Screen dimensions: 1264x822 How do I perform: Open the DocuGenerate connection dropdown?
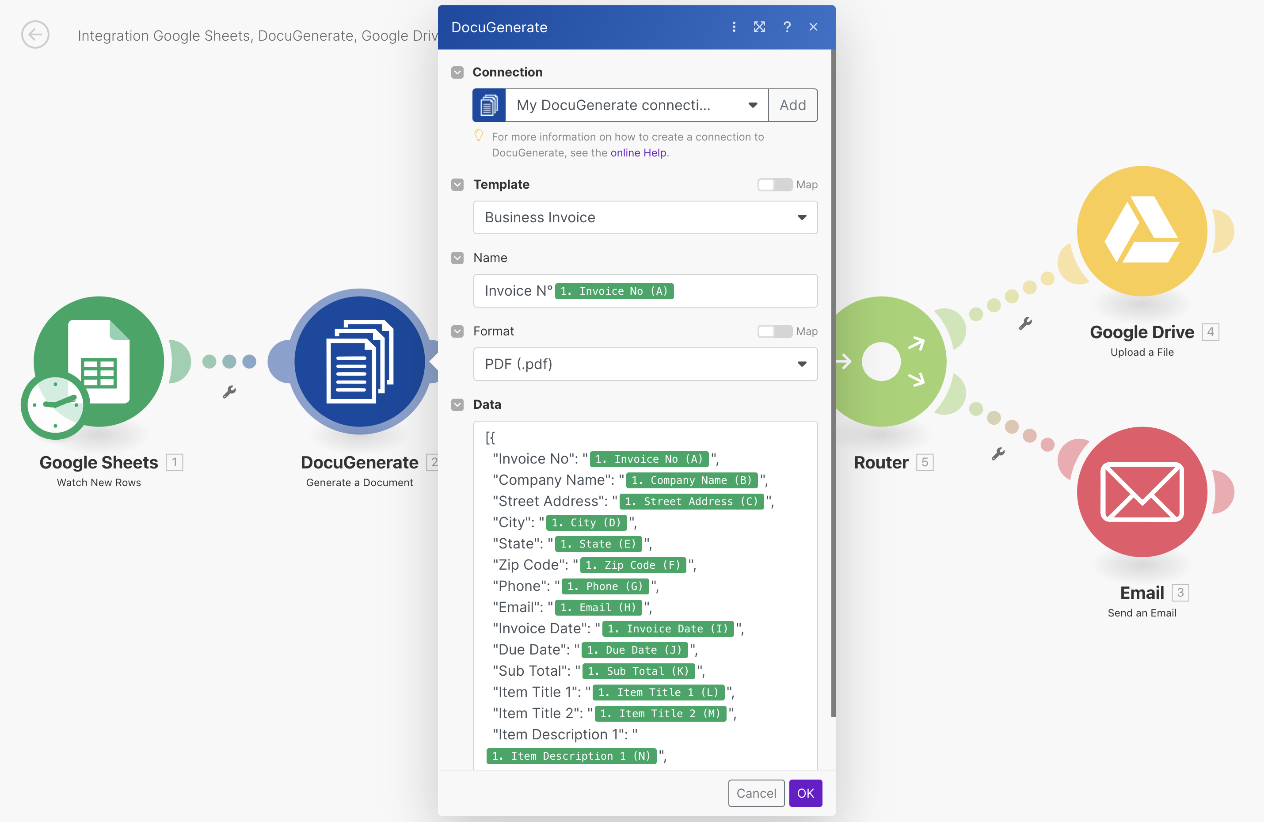click(x=637, y=105)
